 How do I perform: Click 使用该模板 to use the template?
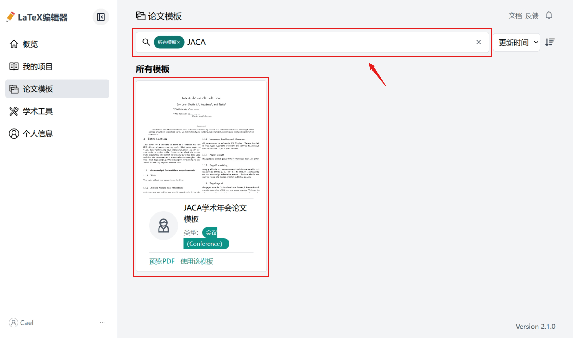(x=196, y=261)
